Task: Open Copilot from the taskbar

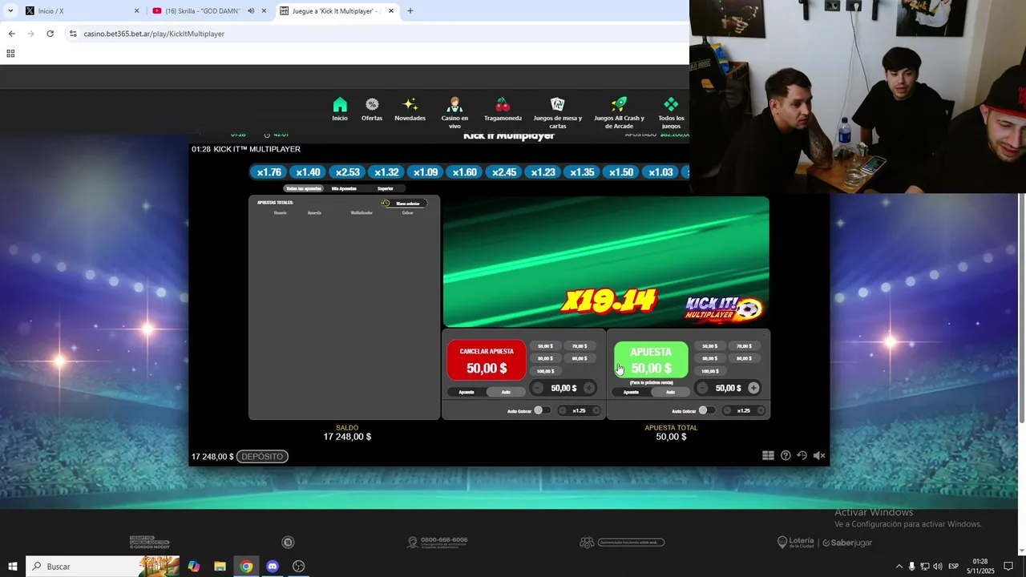Action: (194, 567)
